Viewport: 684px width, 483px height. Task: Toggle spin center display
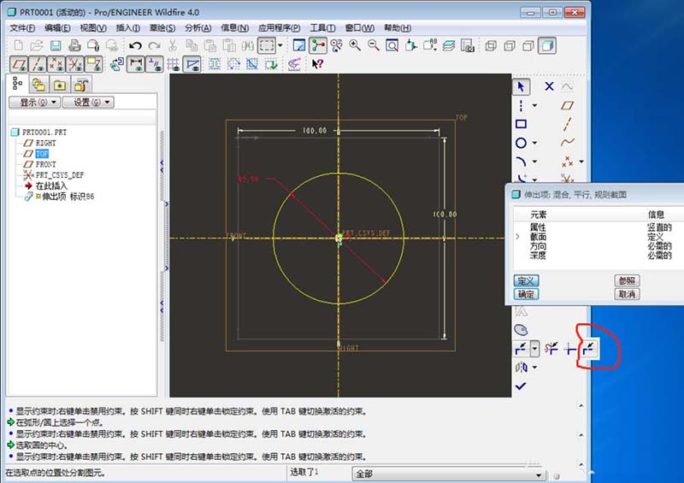pos(318,45)
